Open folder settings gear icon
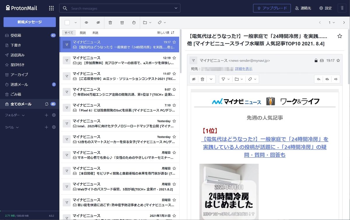The image size is (350, 220). (54, 115)
